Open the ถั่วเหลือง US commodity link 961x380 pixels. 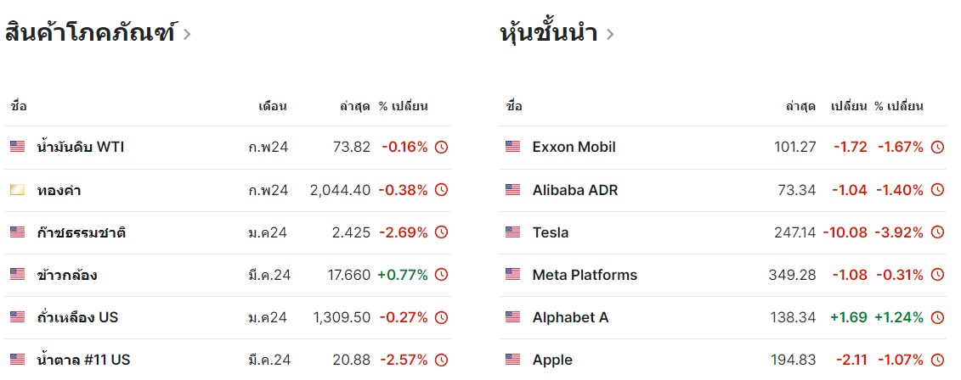[x=77, y=317]
